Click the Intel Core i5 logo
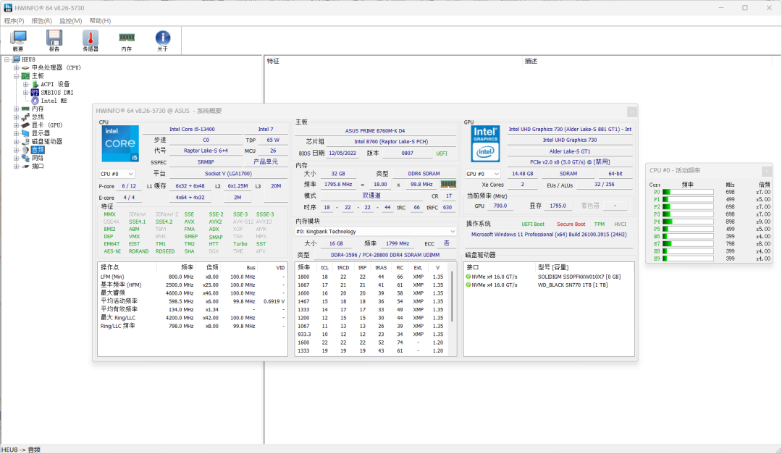782x454 pixels. pos(120,143)
